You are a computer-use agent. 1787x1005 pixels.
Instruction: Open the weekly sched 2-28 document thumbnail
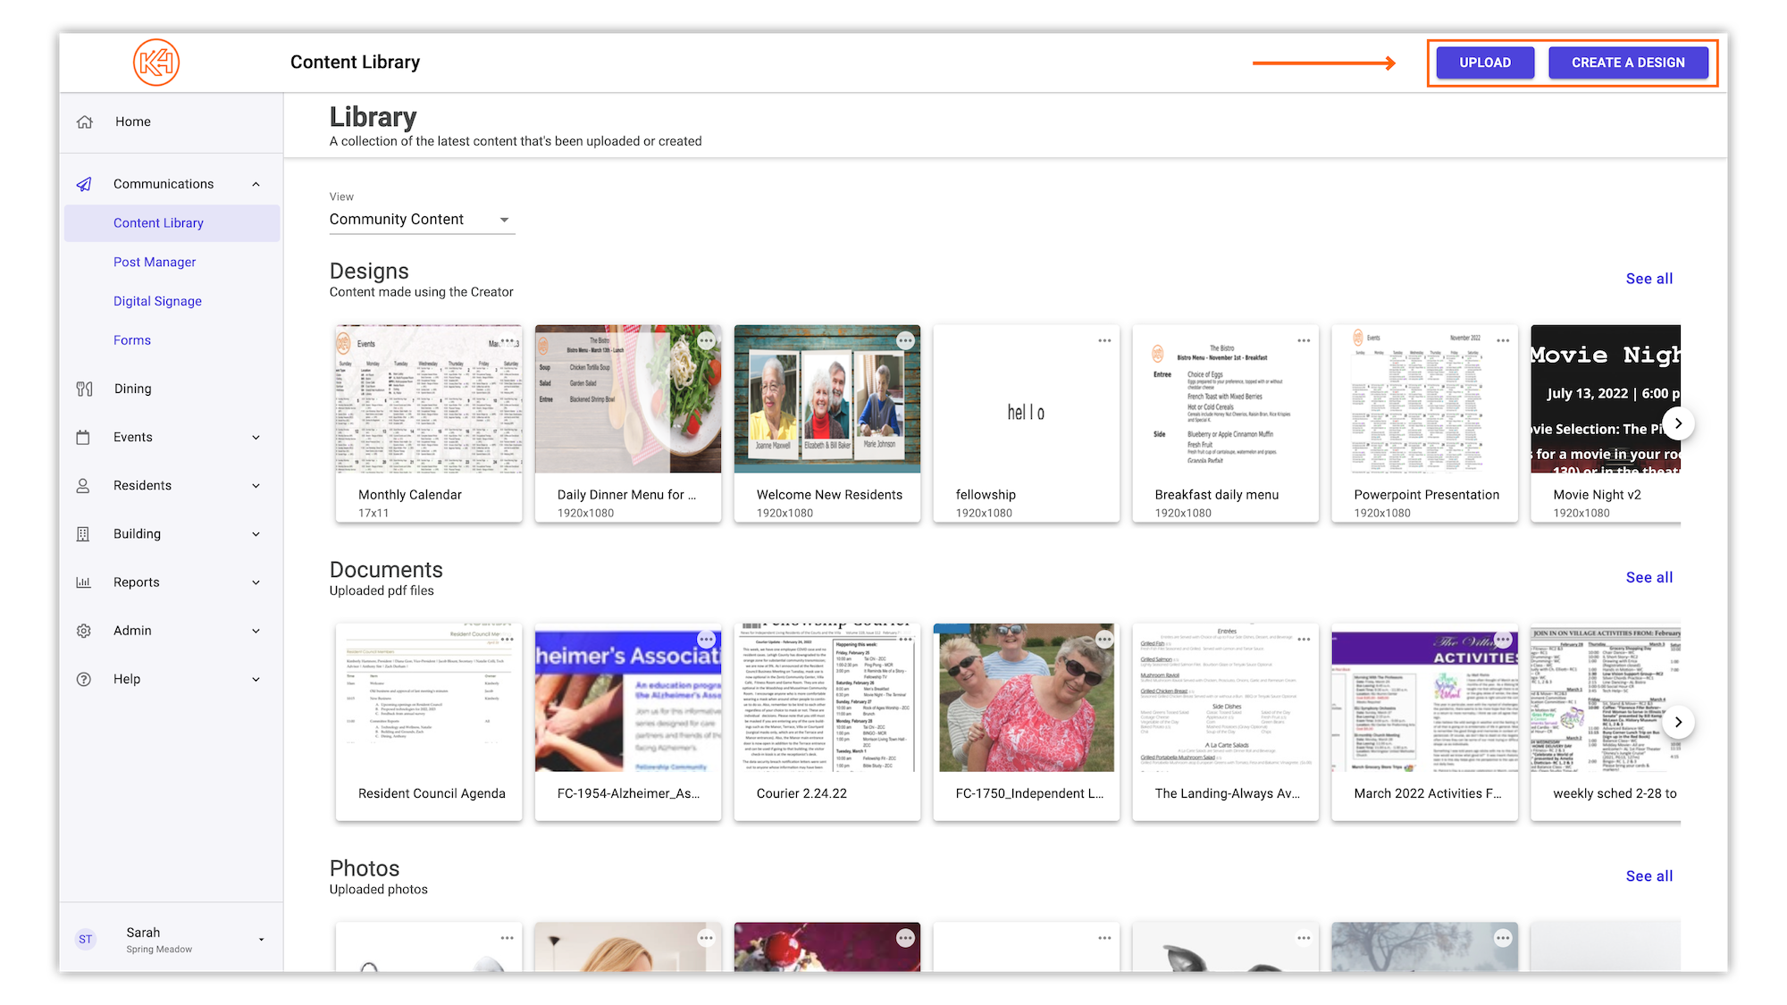coord(1606,698)
